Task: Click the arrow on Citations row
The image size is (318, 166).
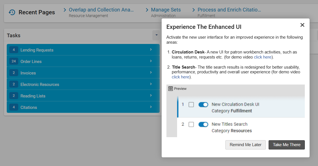Action: [151, 107]
